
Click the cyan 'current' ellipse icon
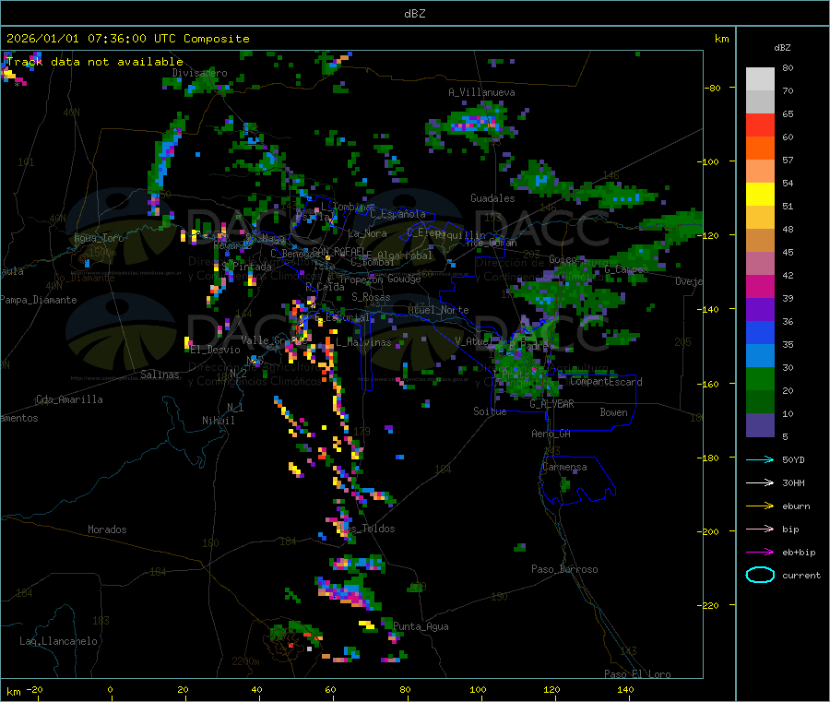click(760, 575)
